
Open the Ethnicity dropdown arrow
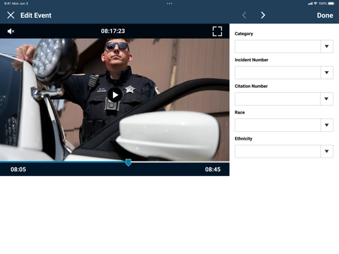click(x=327, y=151)
